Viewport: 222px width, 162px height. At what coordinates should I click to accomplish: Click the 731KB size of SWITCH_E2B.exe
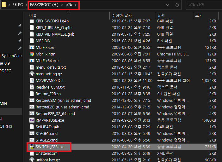pos(211,147)
